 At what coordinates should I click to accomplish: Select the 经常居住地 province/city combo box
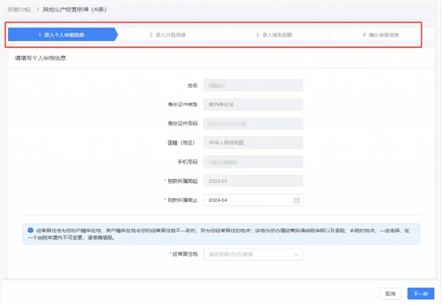(253, 254)
